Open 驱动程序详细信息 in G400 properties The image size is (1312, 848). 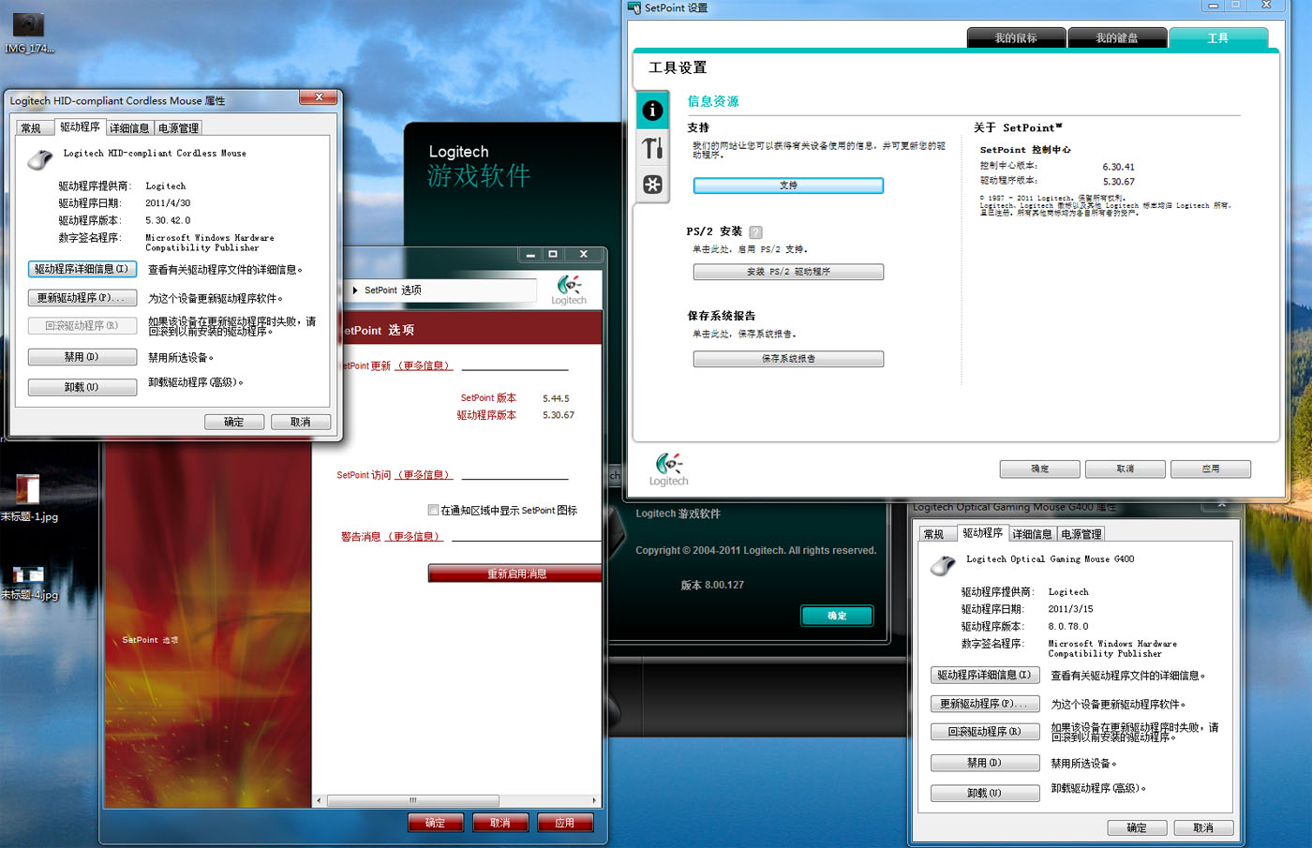pos(985,675)
